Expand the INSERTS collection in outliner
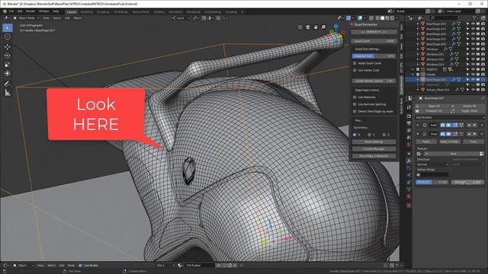The width and height of the screenshot is (488, 274). [413, 69]
